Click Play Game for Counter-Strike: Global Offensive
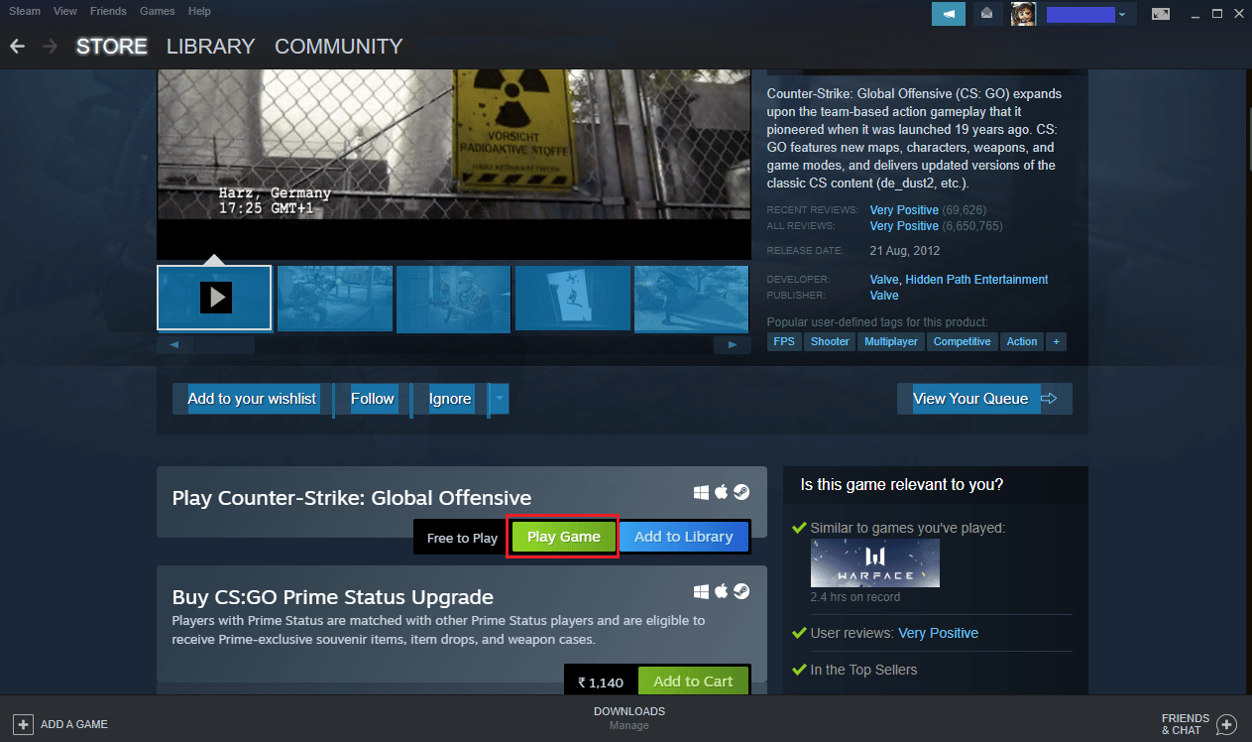Screen dimensions: 1252x742 point(562,537)
